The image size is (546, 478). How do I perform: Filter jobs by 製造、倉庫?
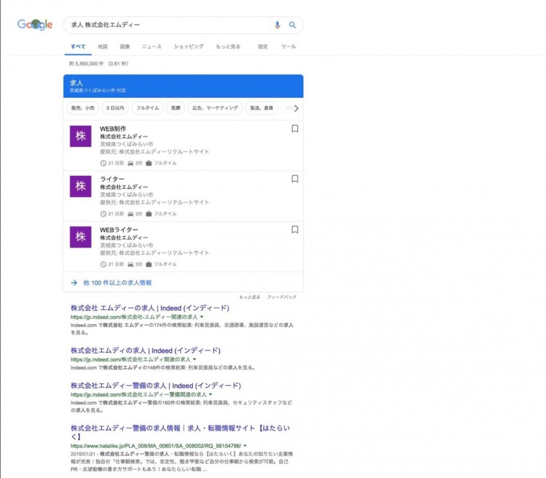pyautogui.click(x=262, y=108)
